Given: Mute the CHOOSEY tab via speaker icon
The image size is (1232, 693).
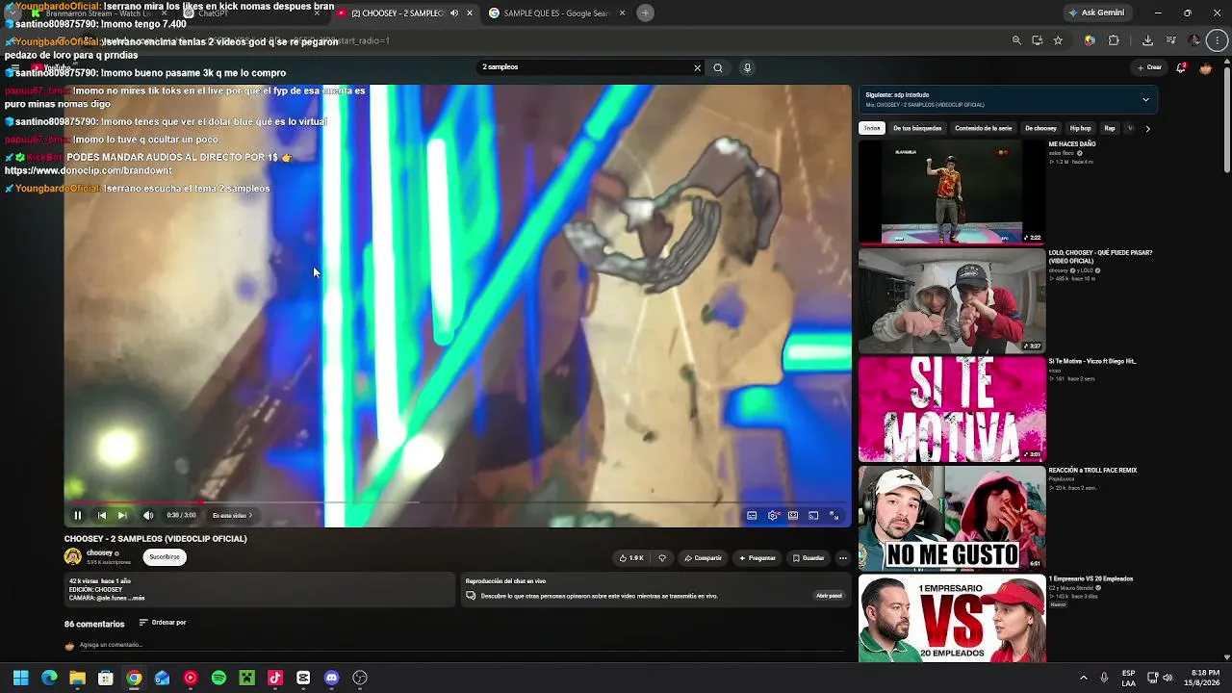Looking at the screenshot, I should coord(453,13).
